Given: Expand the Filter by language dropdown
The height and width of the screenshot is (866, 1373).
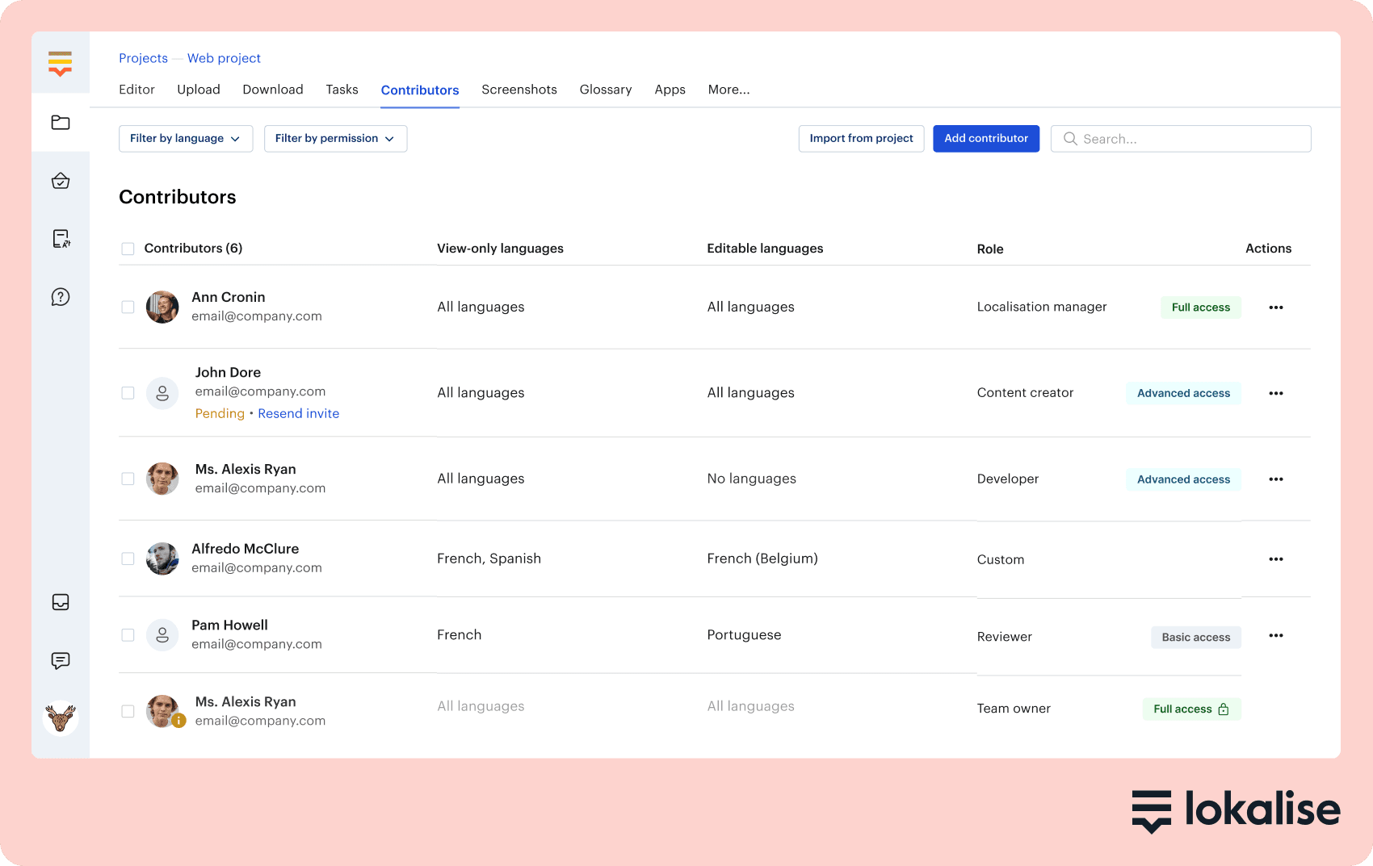Looking at the screenshot, I should pyautogui.click(x=186, y=139).
